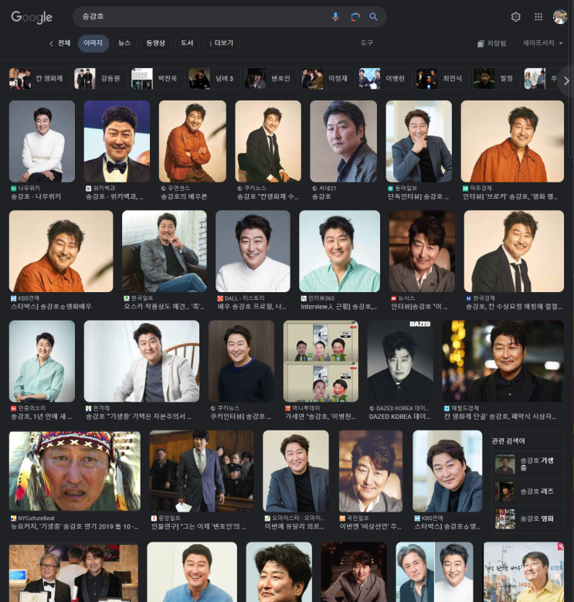Open the KBS연예 orange shirt thumbnail
Screen dimensions: 574x602
pyautogui.click(x=61, y=251)
